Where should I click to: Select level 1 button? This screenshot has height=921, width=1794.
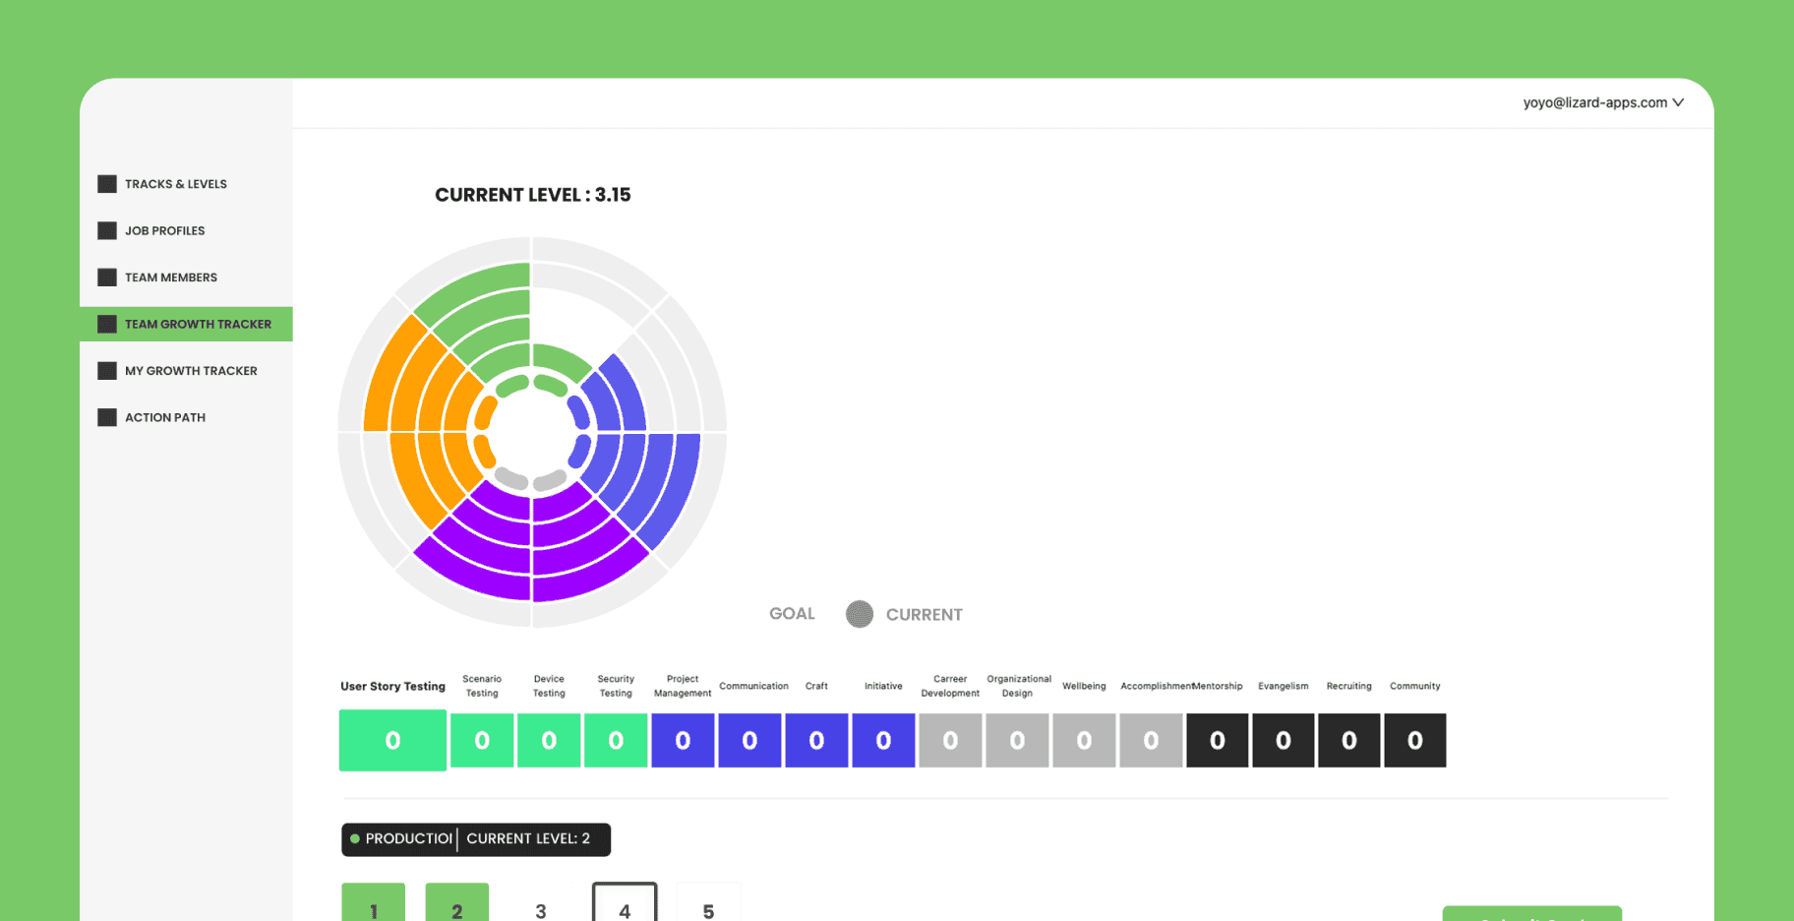(374, 905)
